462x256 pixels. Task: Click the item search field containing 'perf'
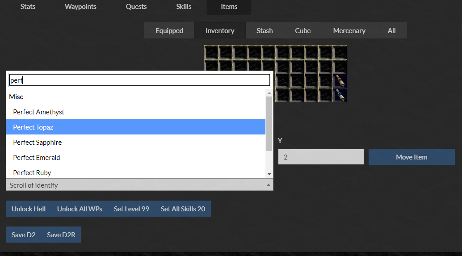click(x=139, y=80)
